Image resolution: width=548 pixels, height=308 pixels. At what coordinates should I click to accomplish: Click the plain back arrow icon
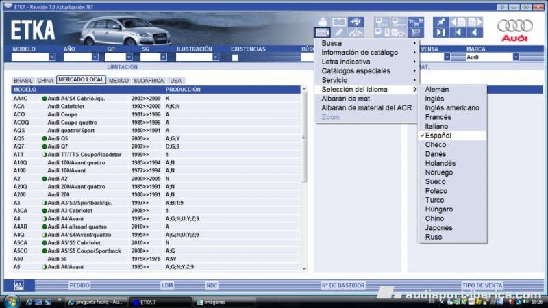[475, 33]
